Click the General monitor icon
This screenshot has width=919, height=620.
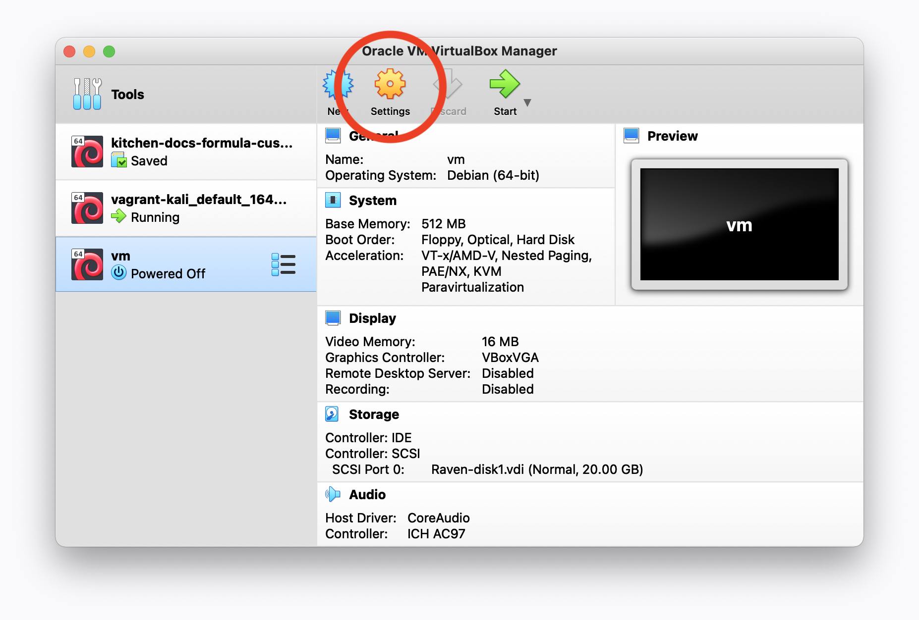pos(333,135)
